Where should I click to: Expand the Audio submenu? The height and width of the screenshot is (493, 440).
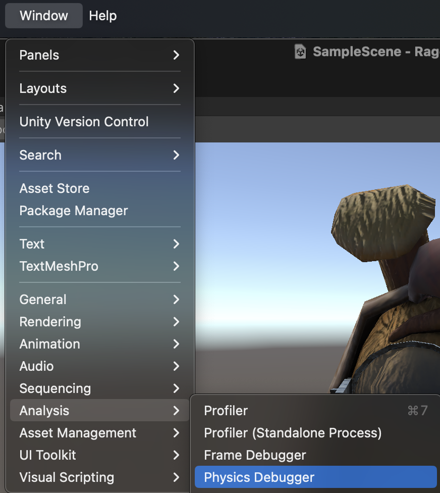99,366
